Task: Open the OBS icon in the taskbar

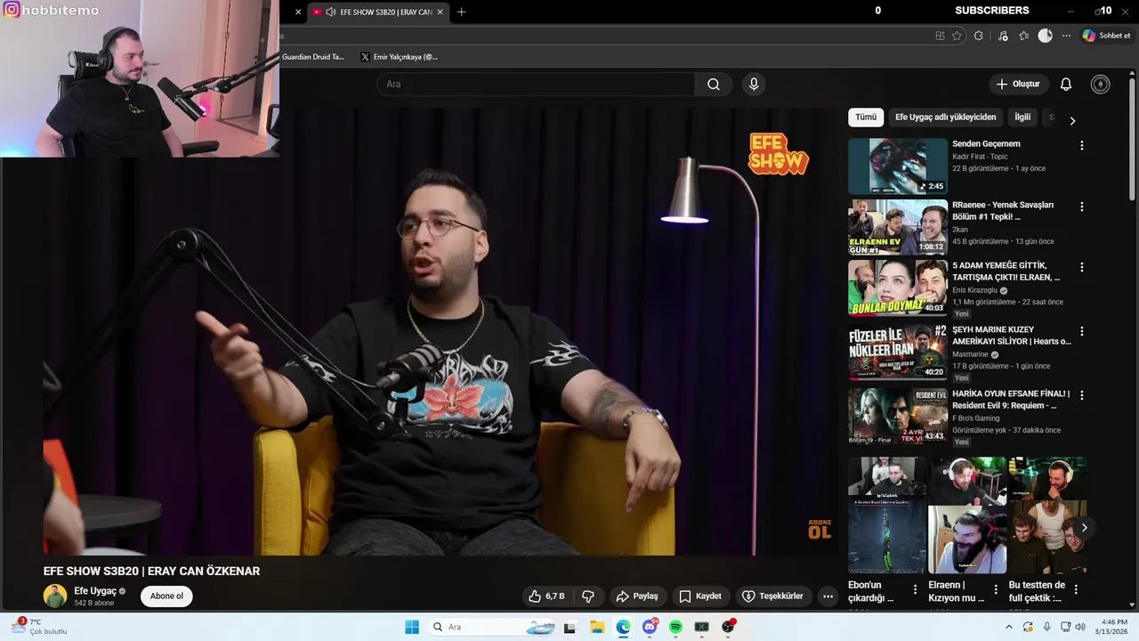Action: coord(728,627)
